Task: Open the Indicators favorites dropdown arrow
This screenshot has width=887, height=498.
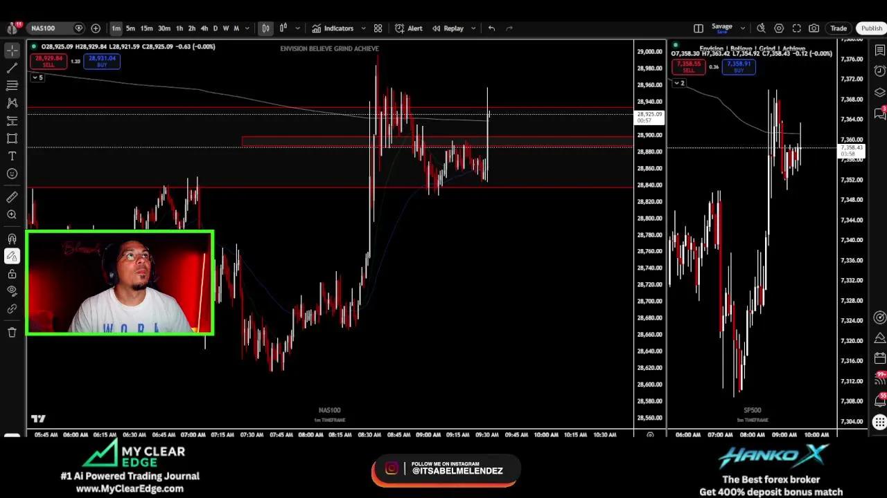Action: [x=365, y=28]
